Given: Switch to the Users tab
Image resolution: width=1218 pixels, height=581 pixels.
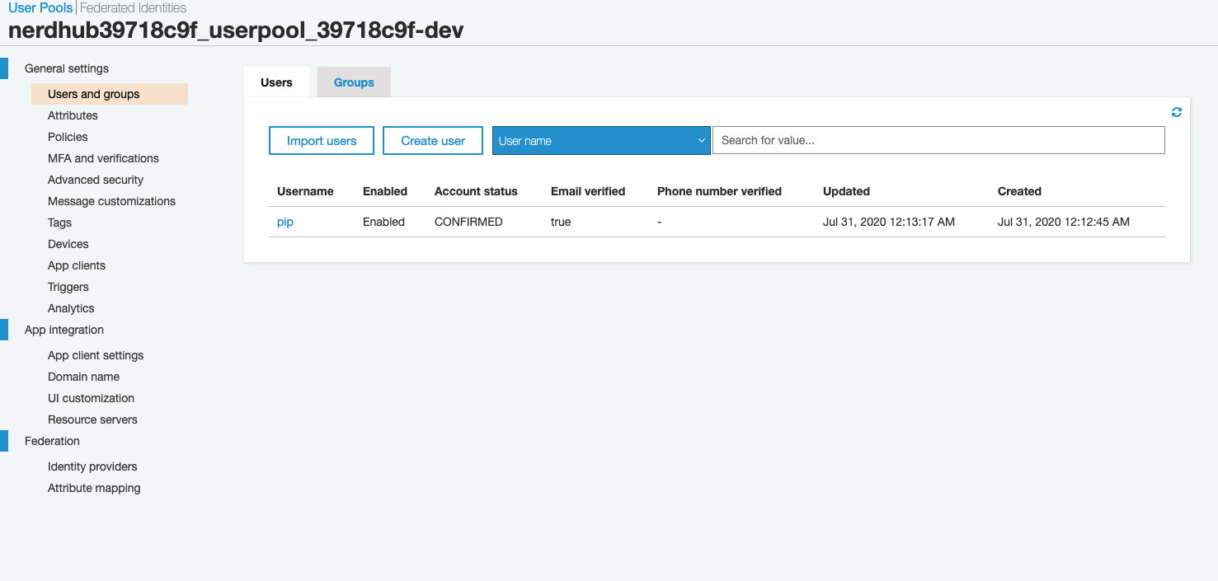Looking at the screenshot, I should coord(275,82).
